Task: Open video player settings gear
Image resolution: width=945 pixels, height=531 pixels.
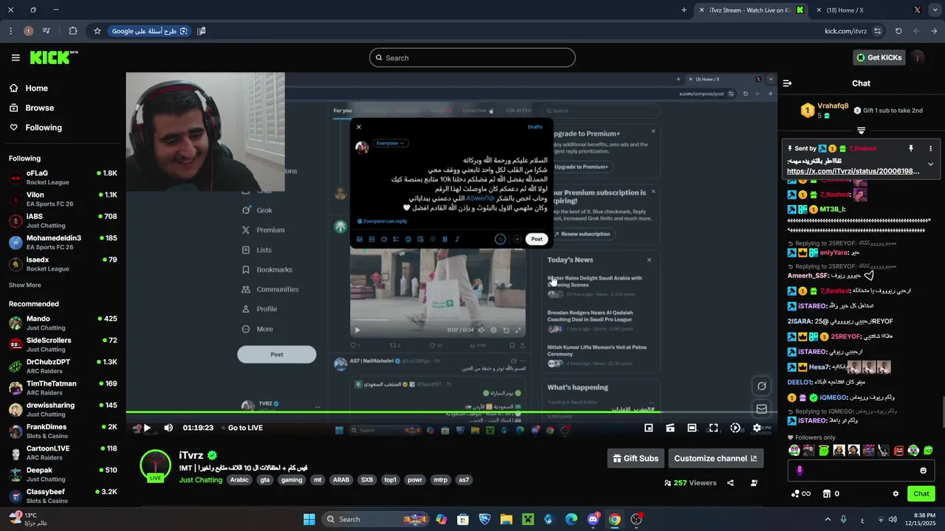Action: pos(757,428)
